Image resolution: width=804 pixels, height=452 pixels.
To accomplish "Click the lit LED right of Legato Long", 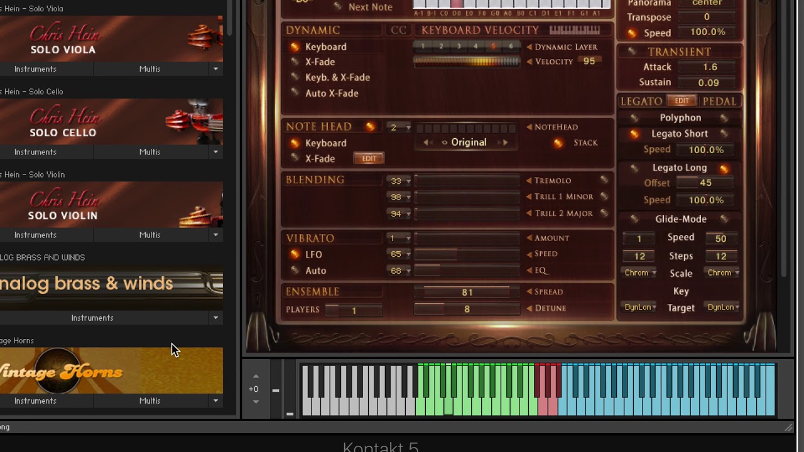I will pos(724,168).
